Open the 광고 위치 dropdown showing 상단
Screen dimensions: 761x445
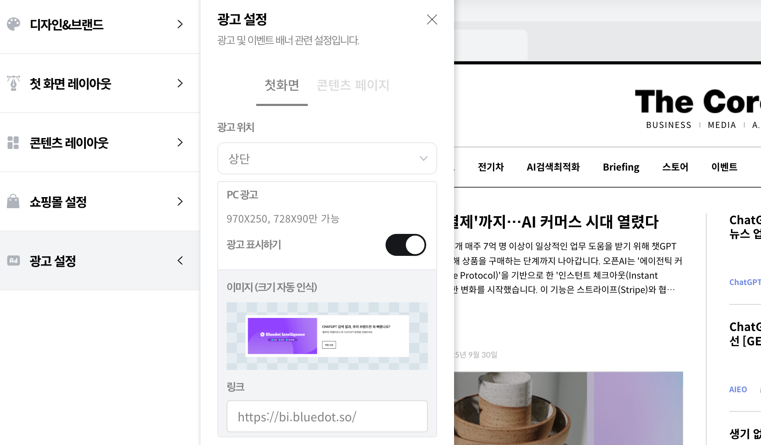[x=327, y=158]
